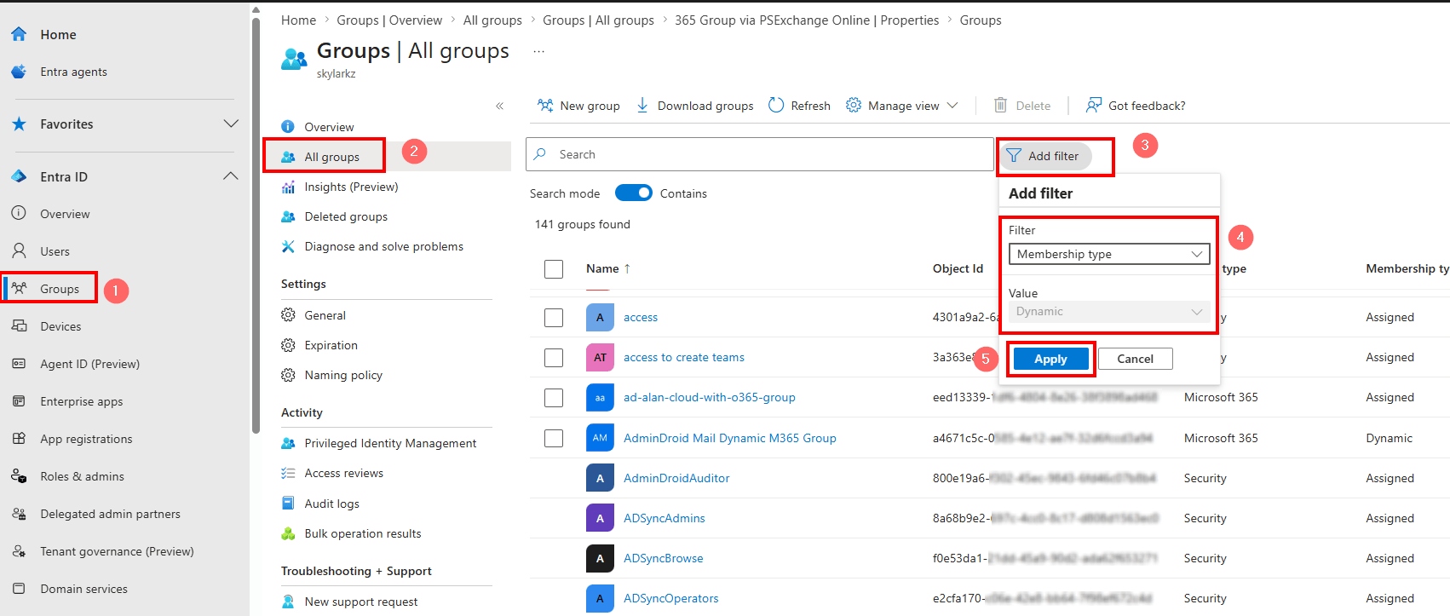Image resolution: width=1450 pixels, height=616 pixels.
Task: Select the checkbox for access group
Action: (554, 318)
